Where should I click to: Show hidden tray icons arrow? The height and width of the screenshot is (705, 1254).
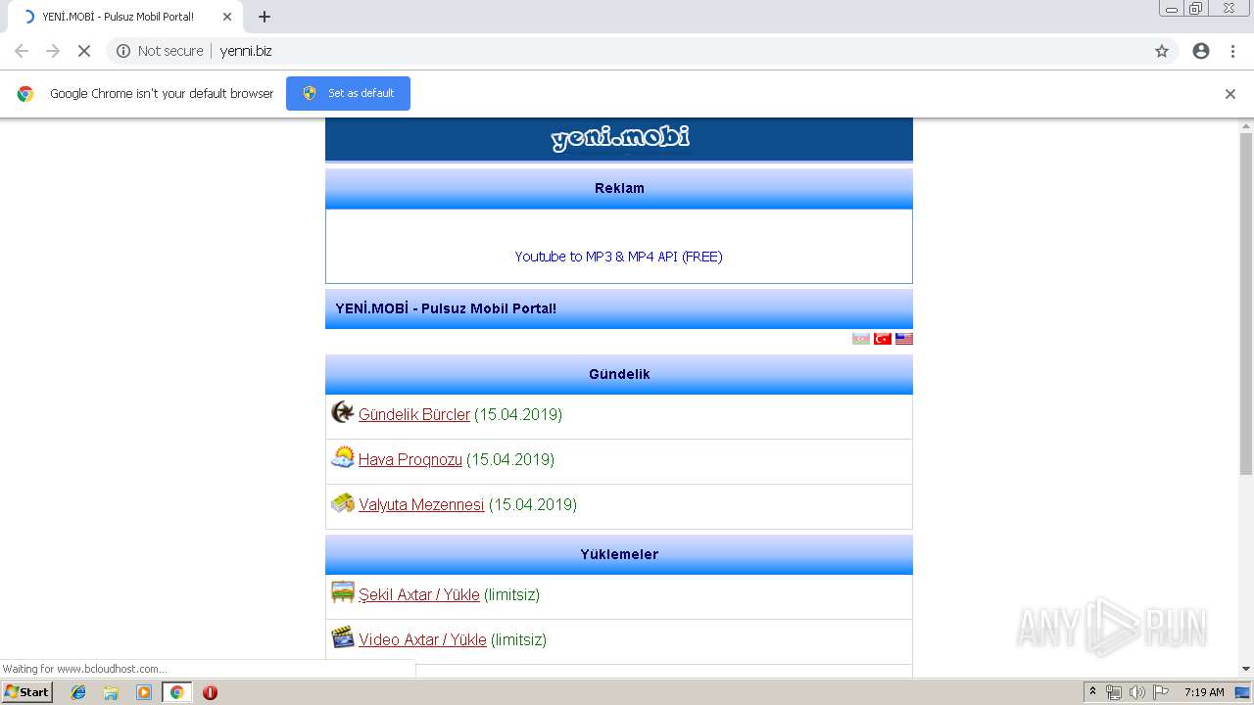(1092, 692)
